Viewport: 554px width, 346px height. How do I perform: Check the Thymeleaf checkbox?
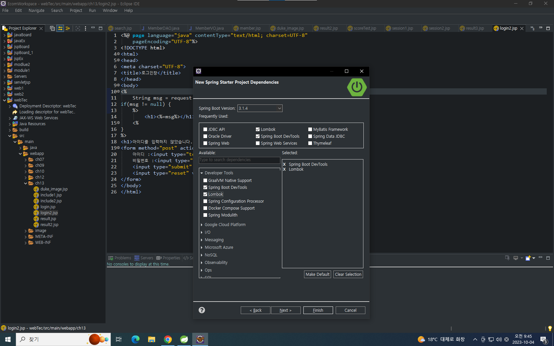(x=310, y=143)
